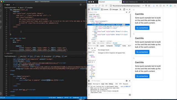Toggle the Info console filter
177x100 pixels.
click(106, 84)
